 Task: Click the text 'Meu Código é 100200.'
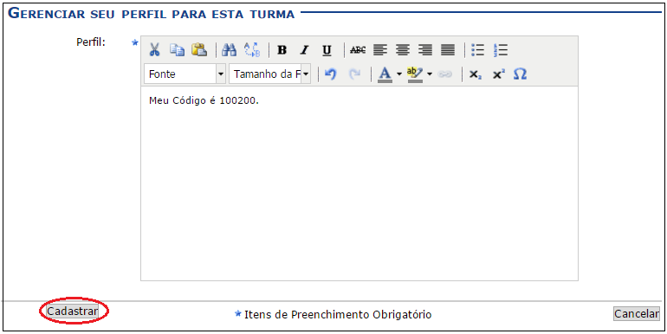pos(204,101)
